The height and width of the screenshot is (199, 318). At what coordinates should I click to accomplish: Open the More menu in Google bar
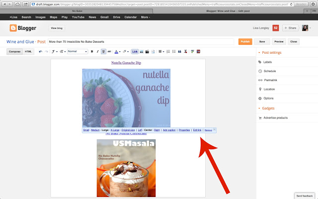[146, 17]
